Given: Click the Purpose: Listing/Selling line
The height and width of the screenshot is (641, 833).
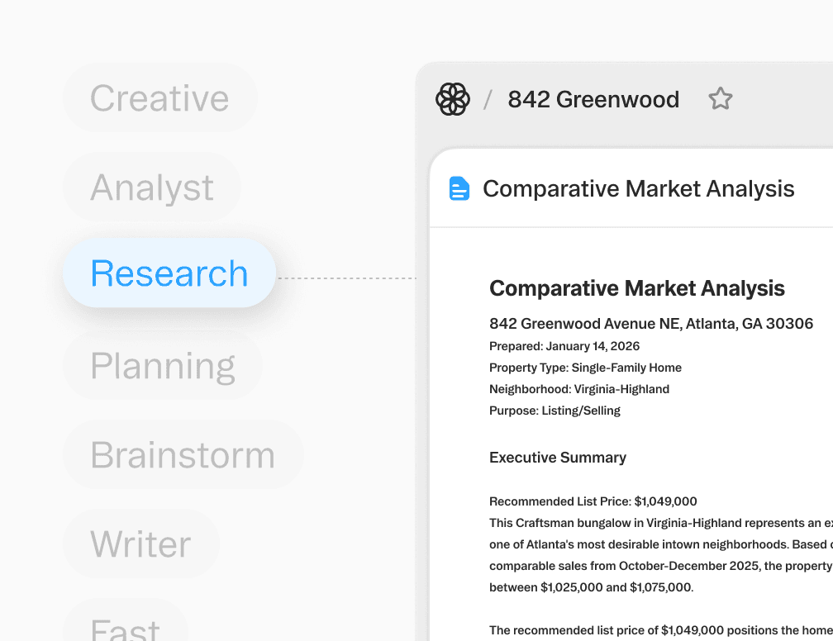Looking at the screenshot, I should click(555, 411).
